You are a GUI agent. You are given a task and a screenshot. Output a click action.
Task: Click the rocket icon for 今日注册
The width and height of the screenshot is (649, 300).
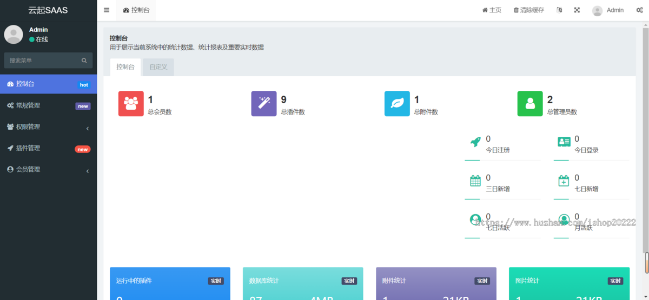click(x=475, y=142)
